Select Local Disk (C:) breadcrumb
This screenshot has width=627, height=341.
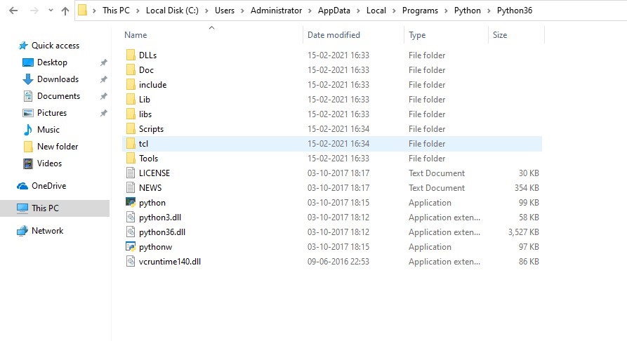172,11
